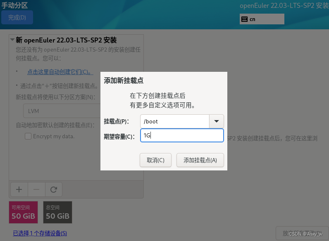Click the desired capacity field showing 1G
329x241 pixels.
(x=182, y=135)
